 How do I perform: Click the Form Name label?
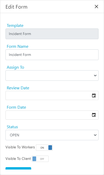[x=18, y=46]
